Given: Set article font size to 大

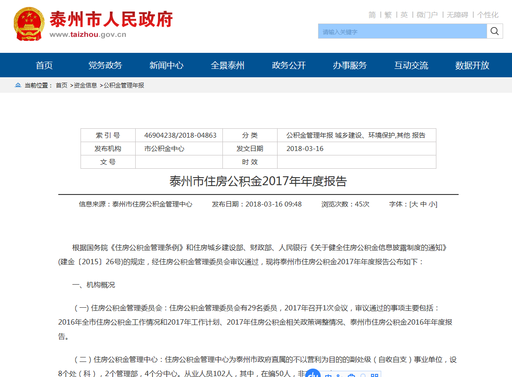Looking at the screenshot, I should [x=414, y=204].
